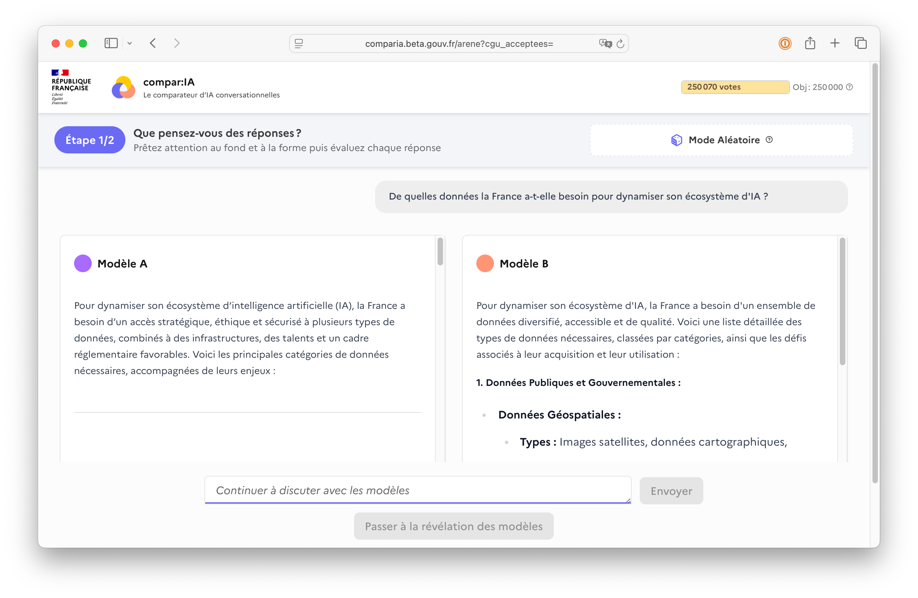Click the compar:IA logo icon
The height and width of the screenshot is (598, 918).
coord(123,88)
